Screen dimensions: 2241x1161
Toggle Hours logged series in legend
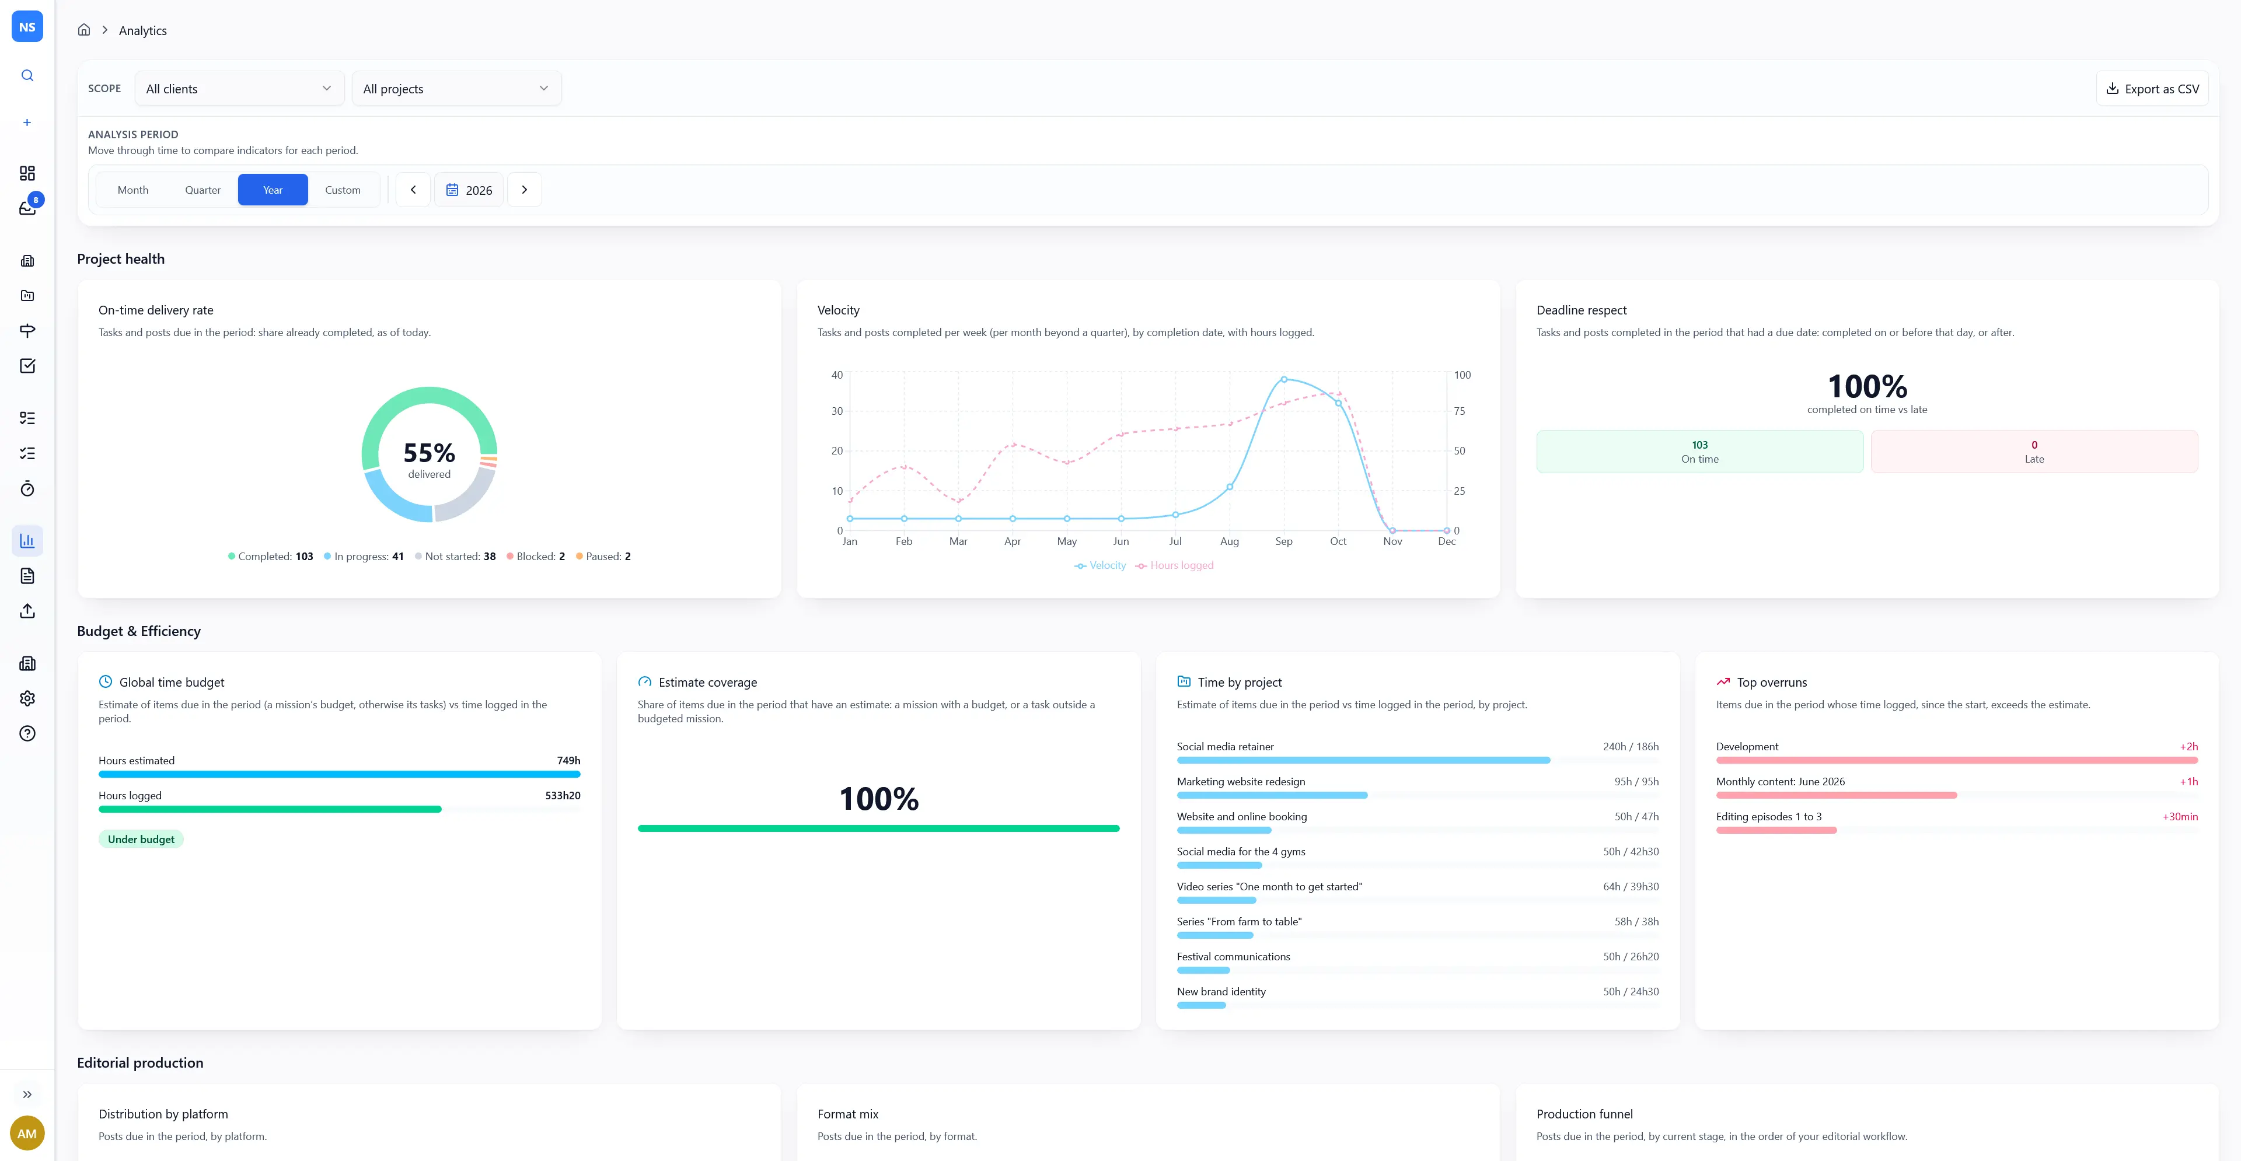[1174, 565]
